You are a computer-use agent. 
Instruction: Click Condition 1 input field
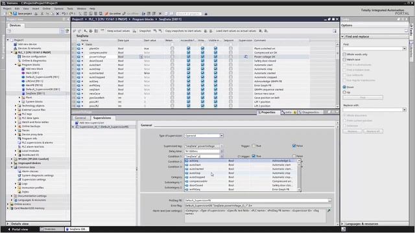click(202, 156)
